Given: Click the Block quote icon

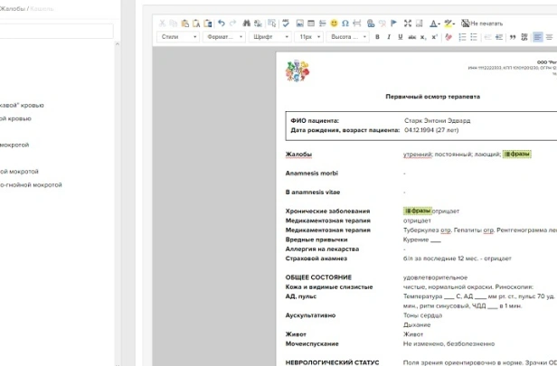Looking at the screenshot, I should click(513, 37).
